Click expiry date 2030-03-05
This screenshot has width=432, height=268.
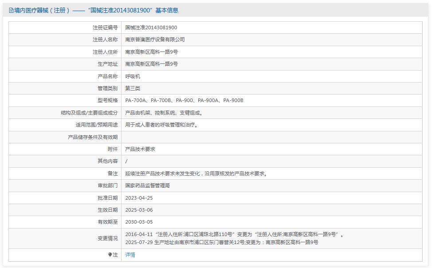tap(139, 222)
